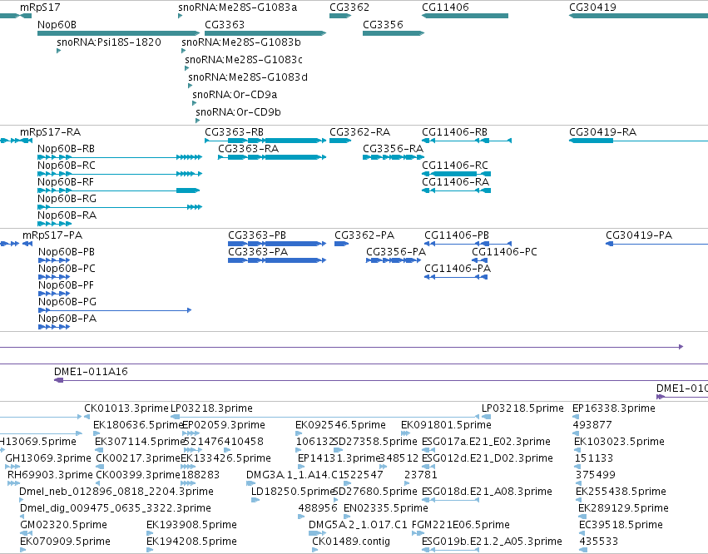Viewport: 708px width, 554px height.
Task: Click protein CG3356-PA
Action: point(396,252)
